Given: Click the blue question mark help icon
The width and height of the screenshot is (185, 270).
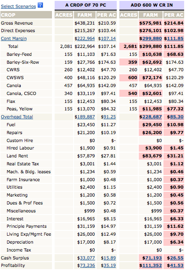Looking at the screenshot, I should click(x=41, y=5).
